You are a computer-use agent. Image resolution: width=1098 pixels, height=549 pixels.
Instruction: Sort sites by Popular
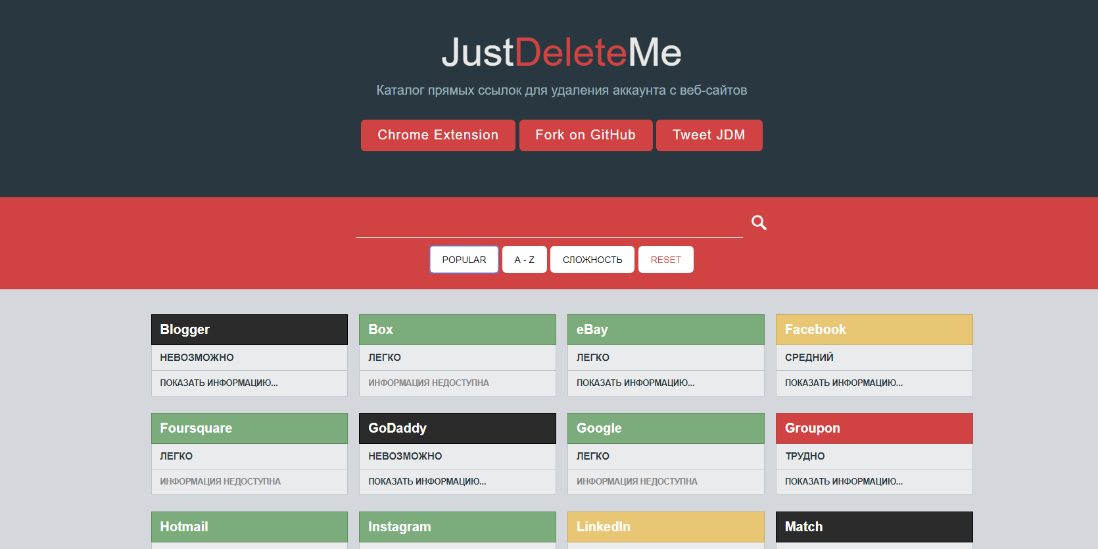[x=464, y=260]
